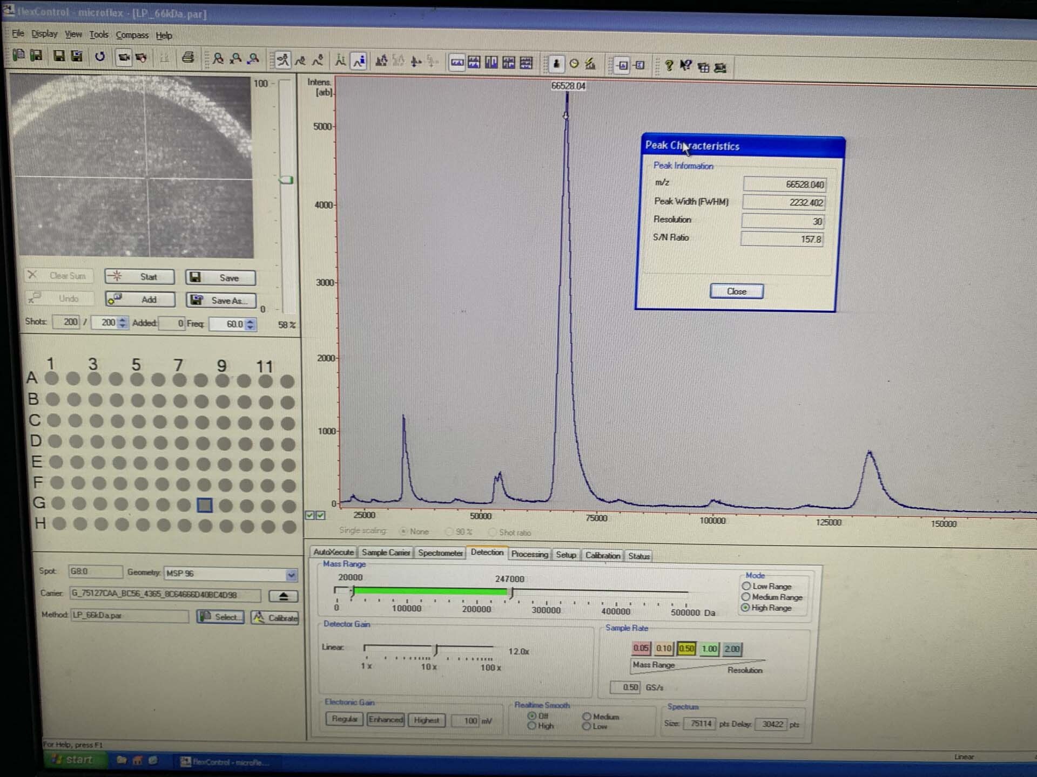Open the Display menu

coord(44,33)
